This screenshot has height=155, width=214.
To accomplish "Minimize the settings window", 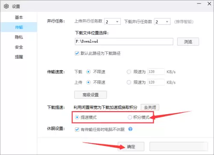I will tap(199, 3).
